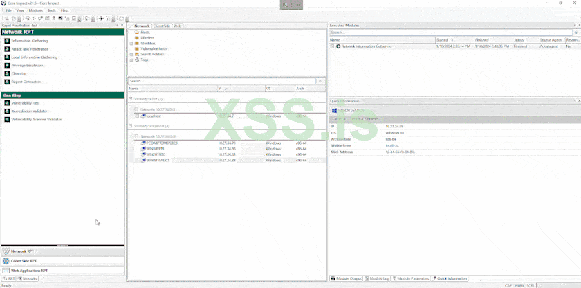Viewport: 581px width, 288px height.
Task: Click the step 4 number icon beside Privilege Escalation
Action: click(7, 66)
